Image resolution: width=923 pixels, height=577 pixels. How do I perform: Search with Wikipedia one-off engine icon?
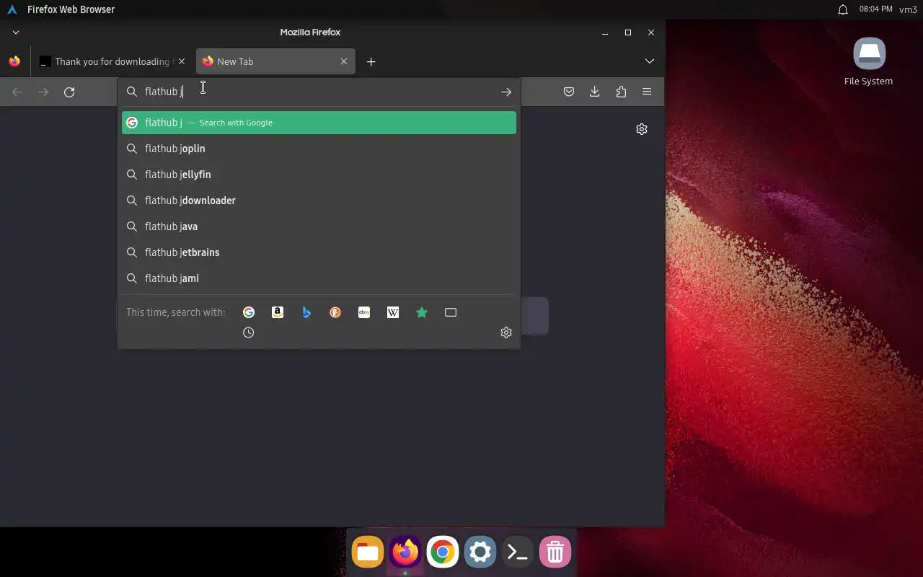[393, 312]
